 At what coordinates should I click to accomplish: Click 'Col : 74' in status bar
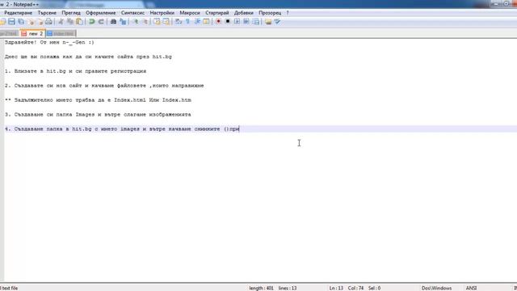coord(355,288)
